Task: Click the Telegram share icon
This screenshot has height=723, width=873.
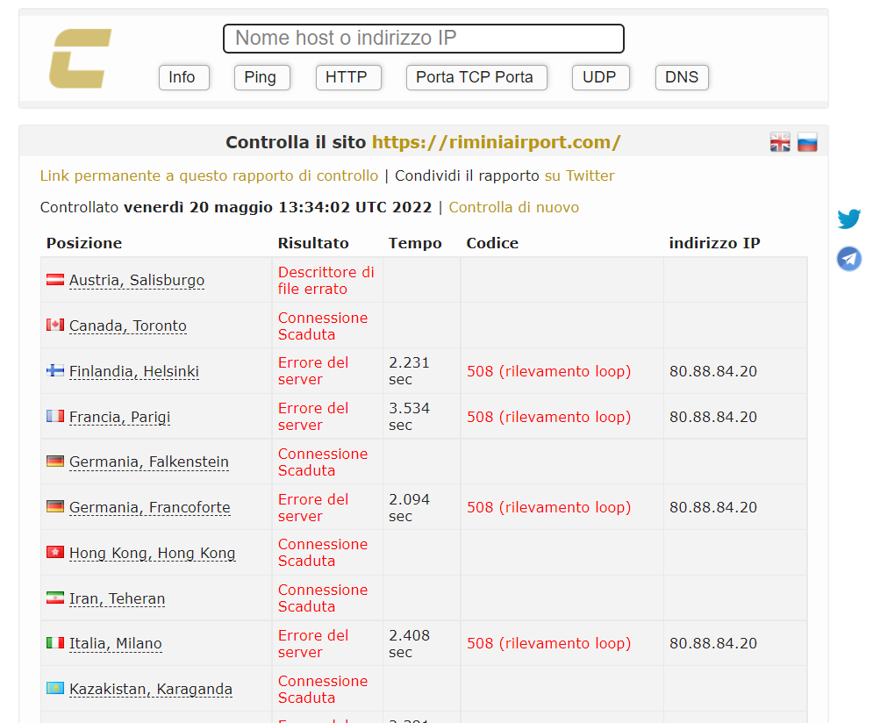Action: 848,258
